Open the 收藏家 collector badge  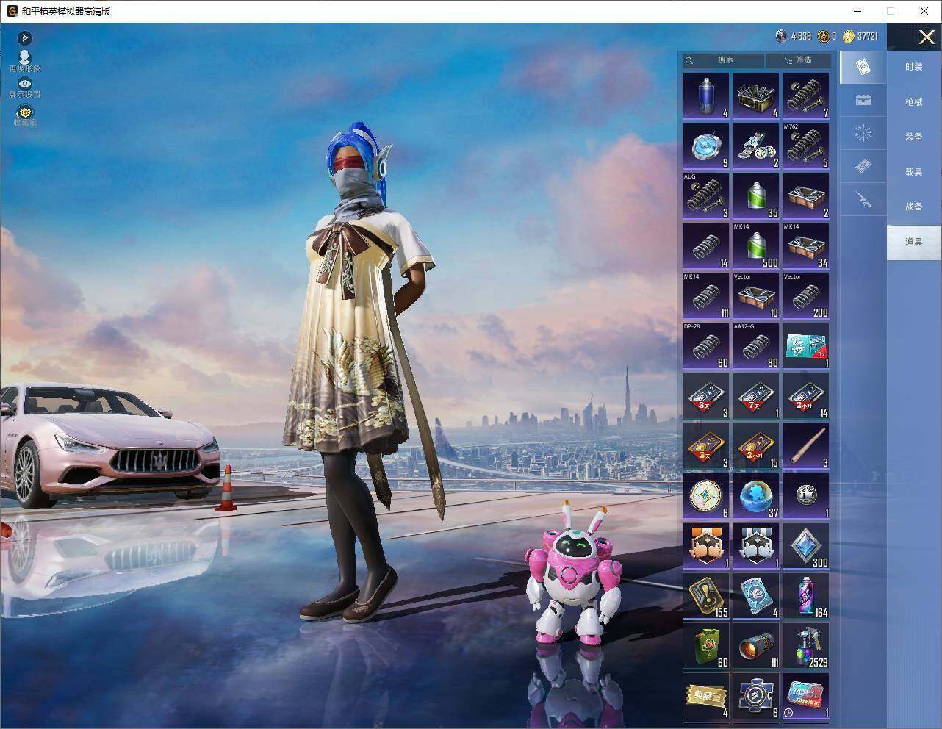(24, 115)
